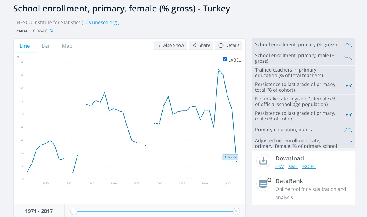Open Details info panel
This screenshot has width=367, height=217.
pos(229,45)
